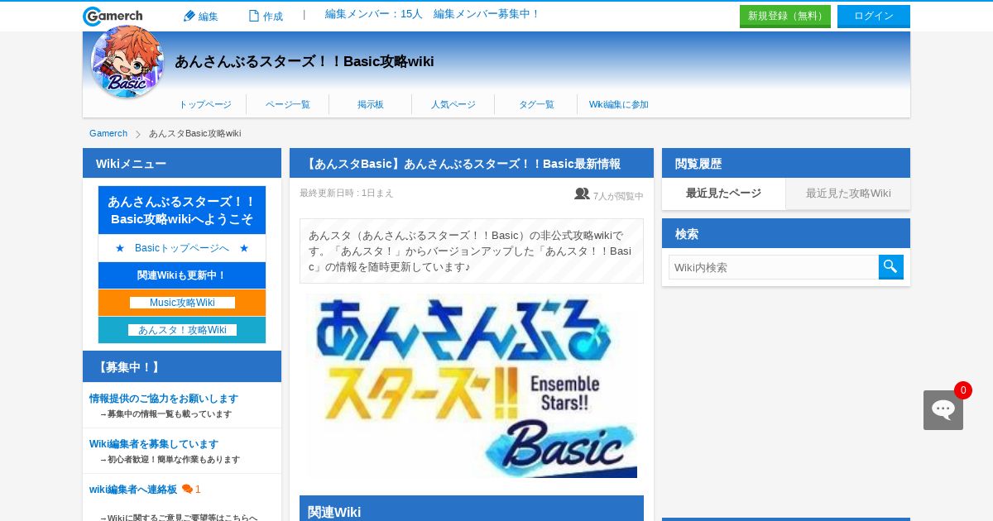Open the 編集 pencil edit link
The height and width of the screenshot is (521, 993).
click(x=200, y=16)
